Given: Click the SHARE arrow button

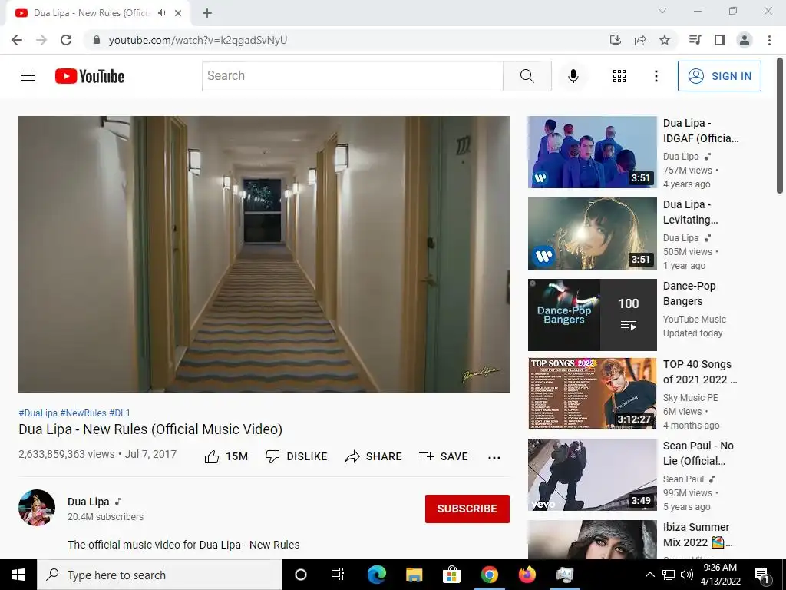Looking at the screenshot, I should 374,456.
